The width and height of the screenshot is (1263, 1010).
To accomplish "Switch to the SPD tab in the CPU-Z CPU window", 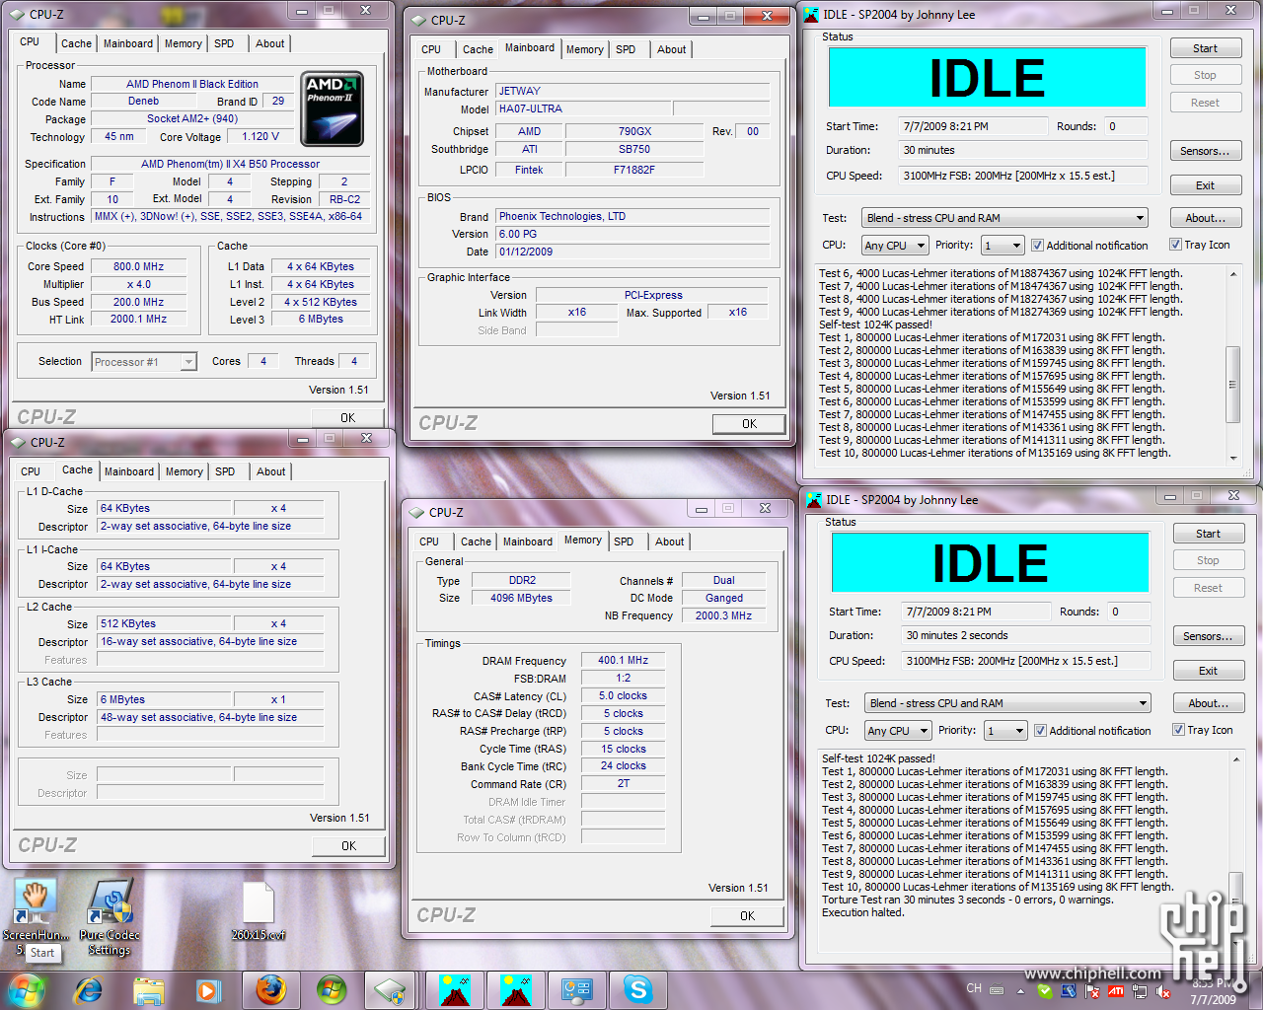I will (224, 43).
